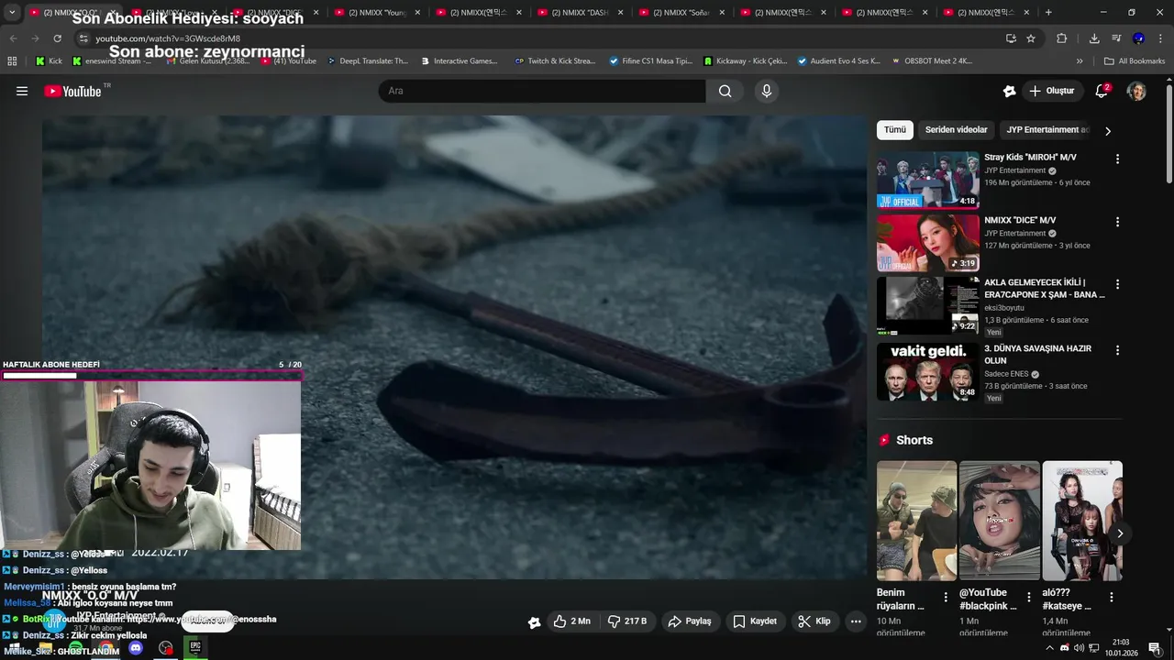
Task: Click the Paylaş share arrow button
Action: pos(690,621)
